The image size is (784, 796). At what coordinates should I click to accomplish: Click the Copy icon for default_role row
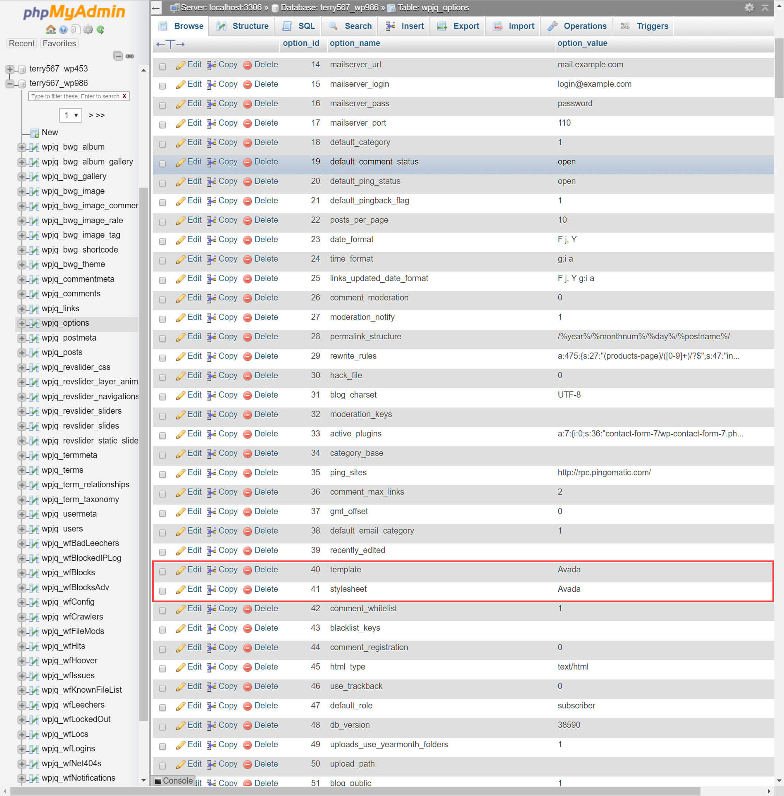[212, 706]
